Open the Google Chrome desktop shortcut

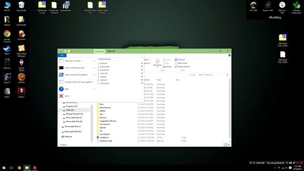pyautogui.click(x=7, y=36)
